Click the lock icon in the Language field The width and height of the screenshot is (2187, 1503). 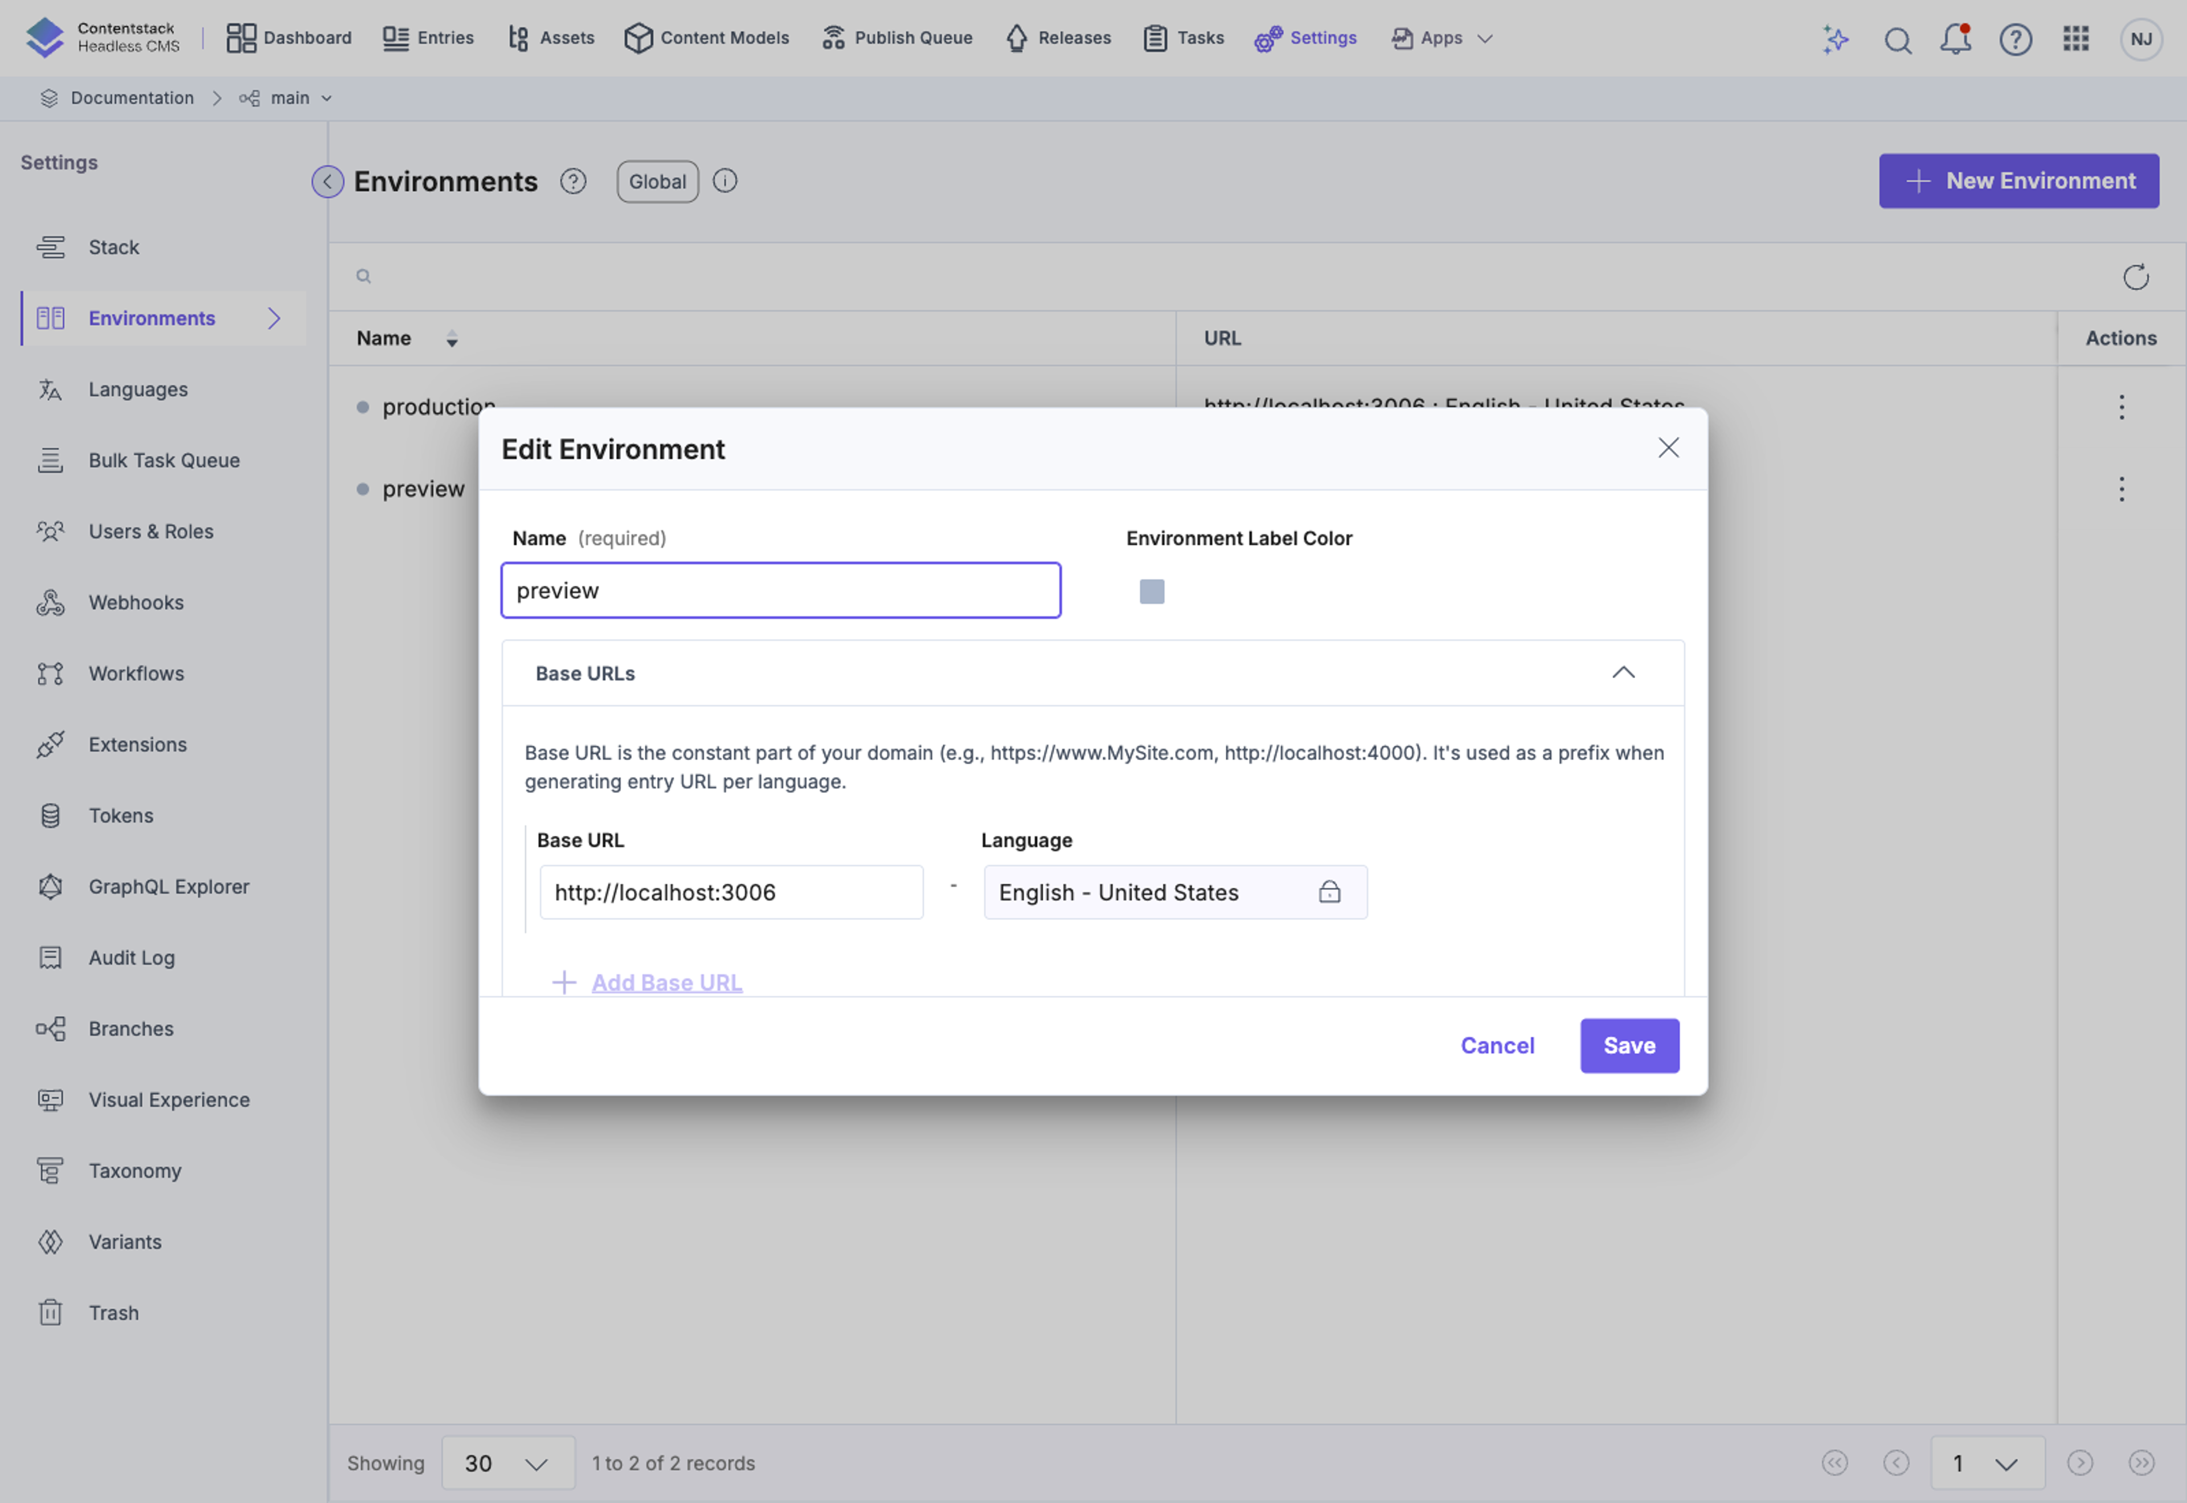click(x=1329, y=892)
